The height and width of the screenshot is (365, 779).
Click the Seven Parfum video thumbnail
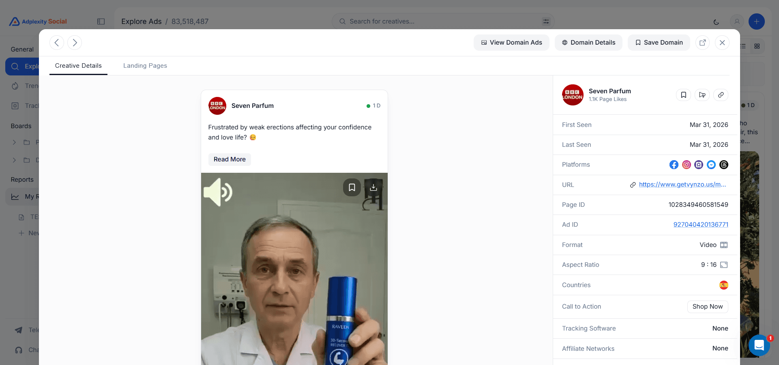pos(294,269)
